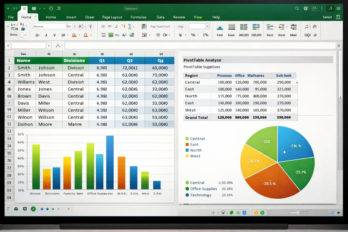Image resolution: width=348 pixels, height=232 pixels.
Task: Click the green fill alignment icon
Action: click(x=111, y=35)
